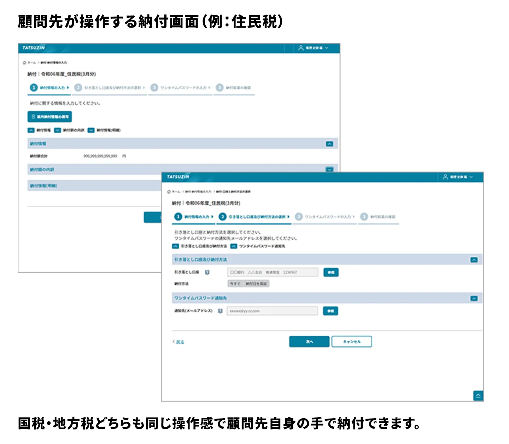509x444 pixels.
Task: Click help icon beside 通知先(メールアドレス) label
Action: point(220,311)
